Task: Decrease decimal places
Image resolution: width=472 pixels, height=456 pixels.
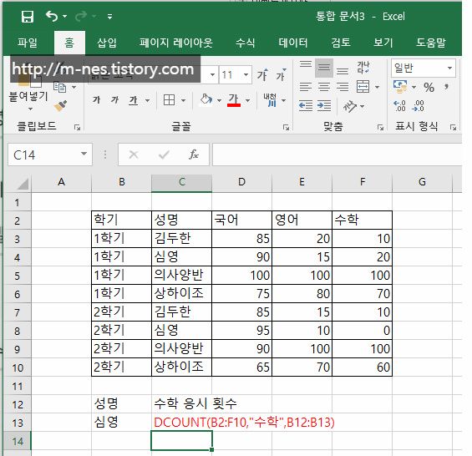Action: point(418,106)
